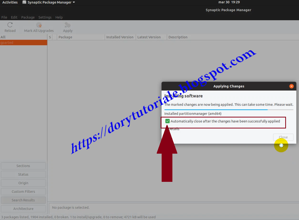Click the 'Installed partitionmanager (amd64)' status text

pyautogui.click(x=193, y=113)
